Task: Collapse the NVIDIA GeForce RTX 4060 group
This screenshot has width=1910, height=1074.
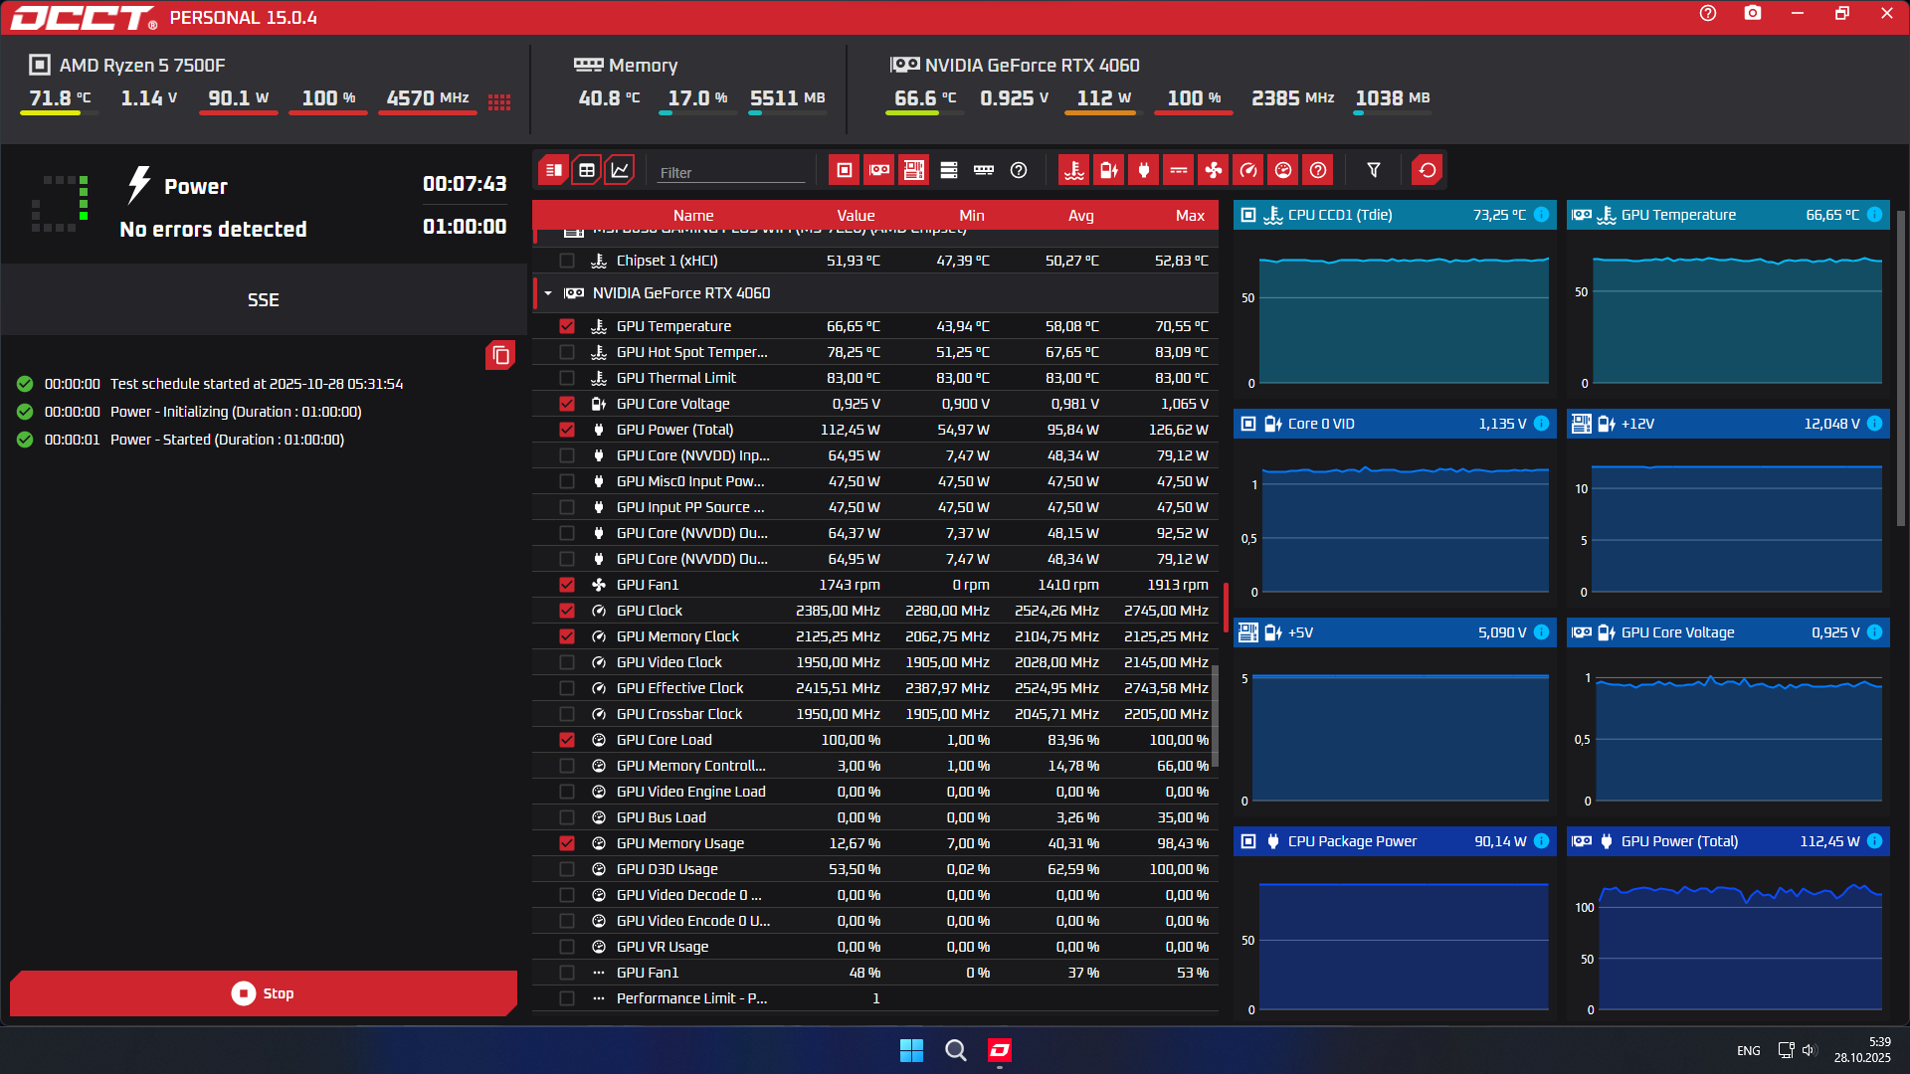Action: [x=548, y=293]
